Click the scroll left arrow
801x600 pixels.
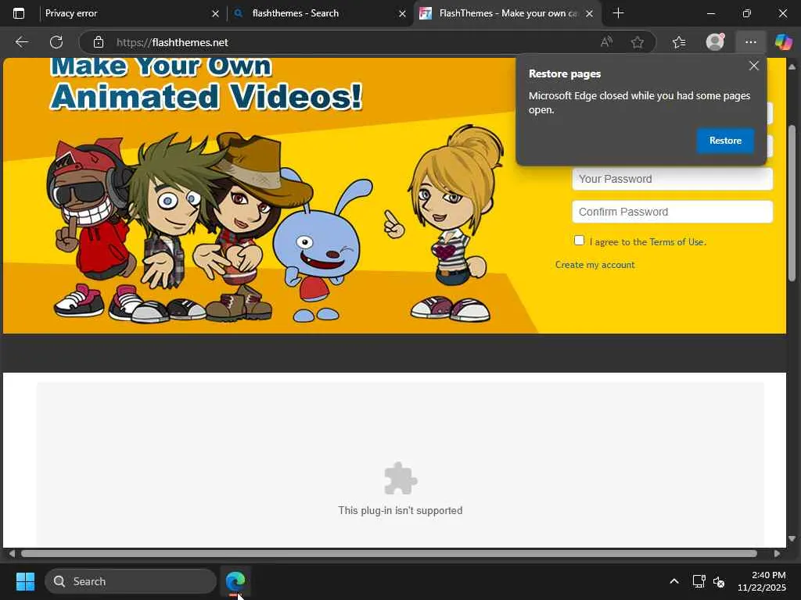(11, 554)
